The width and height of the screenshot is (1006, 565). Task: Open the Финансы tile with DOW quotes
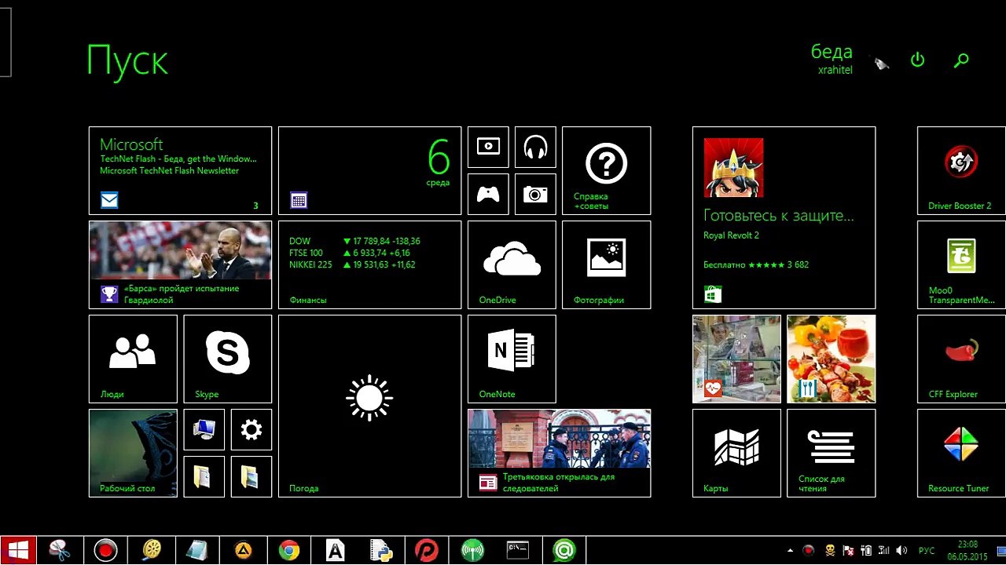[369, 264]
